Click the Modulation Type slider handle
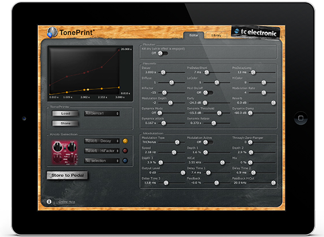The height and width of the screenshot is (237, 324). pos(177,143)
